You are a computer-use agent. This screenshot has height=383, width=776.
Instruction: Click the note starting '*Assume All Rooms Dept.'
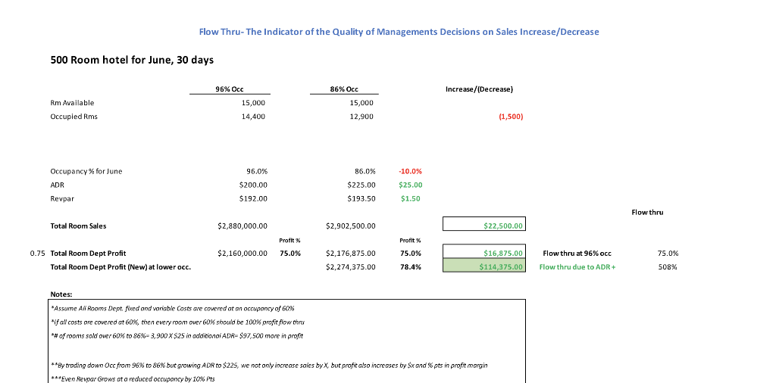click(173, 308)
